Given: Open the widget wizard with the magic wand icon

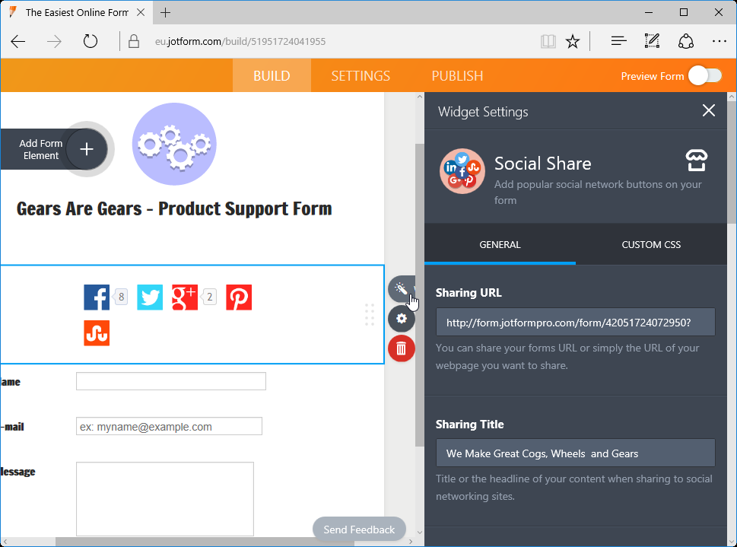Looking at the screenshot, I should pos(402,289).
